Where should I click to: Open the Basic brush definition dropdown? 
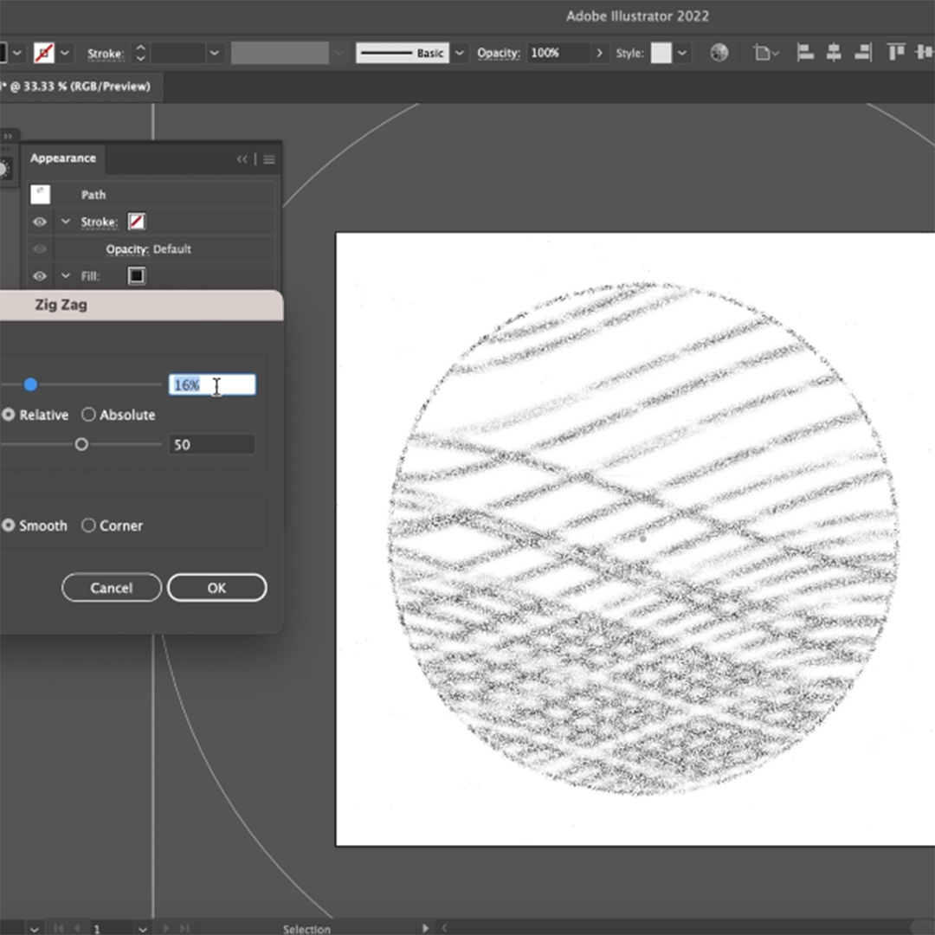pyautogui.click(x=459, y=53)
